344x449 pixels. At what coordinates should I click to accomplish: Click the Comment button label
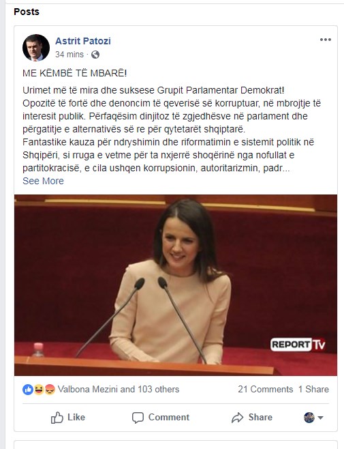pyautogui.click(x=169, y=417)
